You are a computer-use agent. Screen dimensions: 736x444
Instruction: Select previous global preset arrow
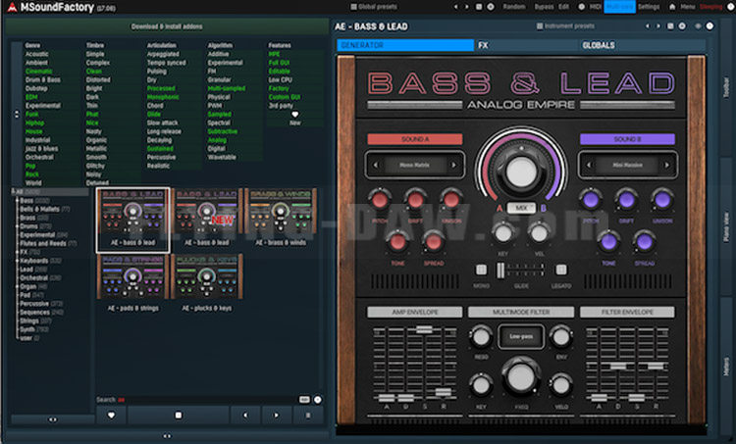click(x=455, y=7)
